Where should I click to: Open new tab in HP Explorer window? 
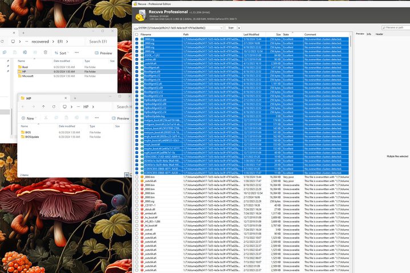[x=75, y=98]
